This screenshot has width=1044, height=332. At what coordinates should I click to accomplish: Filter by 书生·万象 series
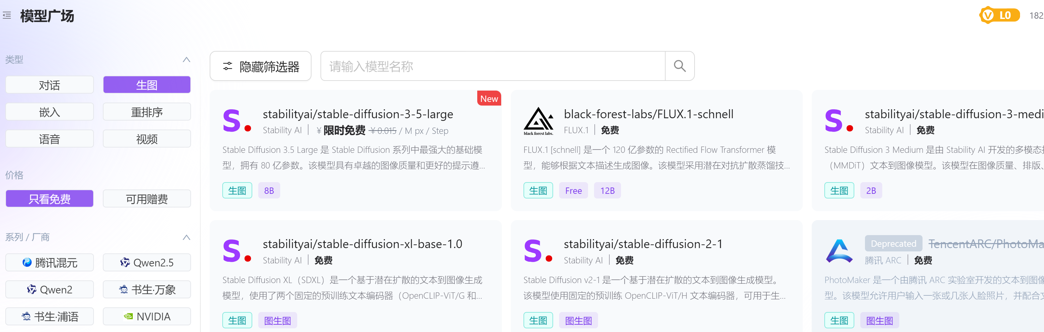[147, 289]
